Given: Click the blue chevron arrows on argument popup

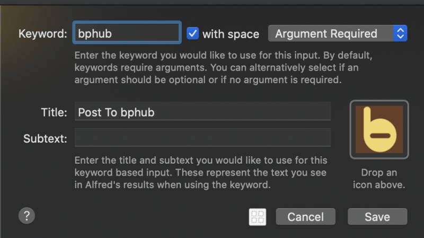Looking at the screenshot, I should [400, 33].
